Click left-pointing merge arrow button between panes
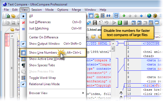 (x=121, y=97)
